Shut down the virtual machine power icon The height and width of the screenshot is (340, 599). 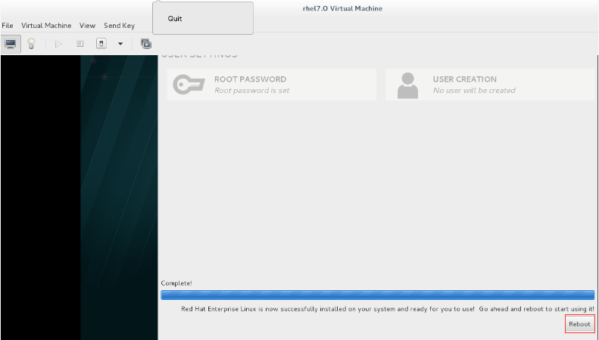(101, 44)
